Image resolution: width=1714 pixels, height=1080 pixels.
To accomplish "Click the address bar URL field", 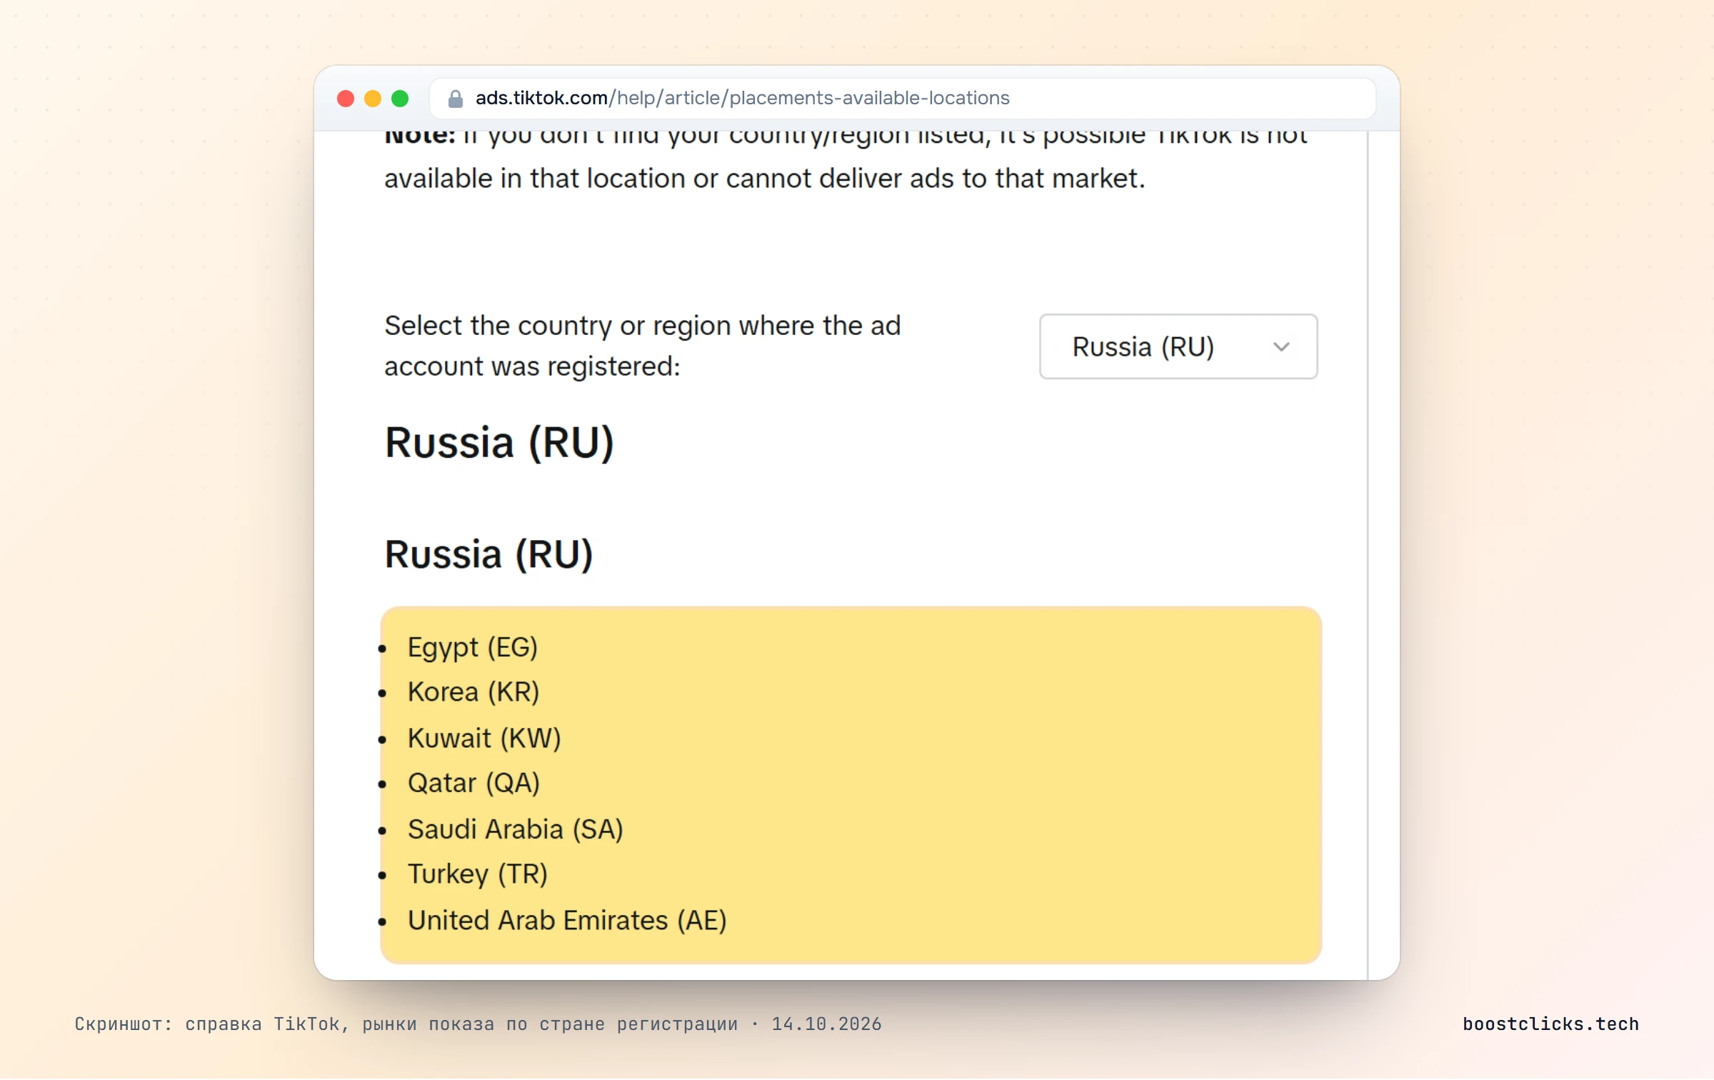I will (903, 99).
